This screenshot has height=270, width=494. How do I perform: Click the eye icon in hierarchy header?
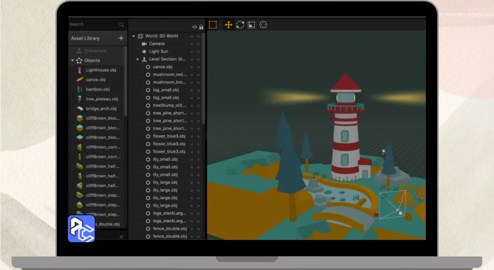point(195,27)
